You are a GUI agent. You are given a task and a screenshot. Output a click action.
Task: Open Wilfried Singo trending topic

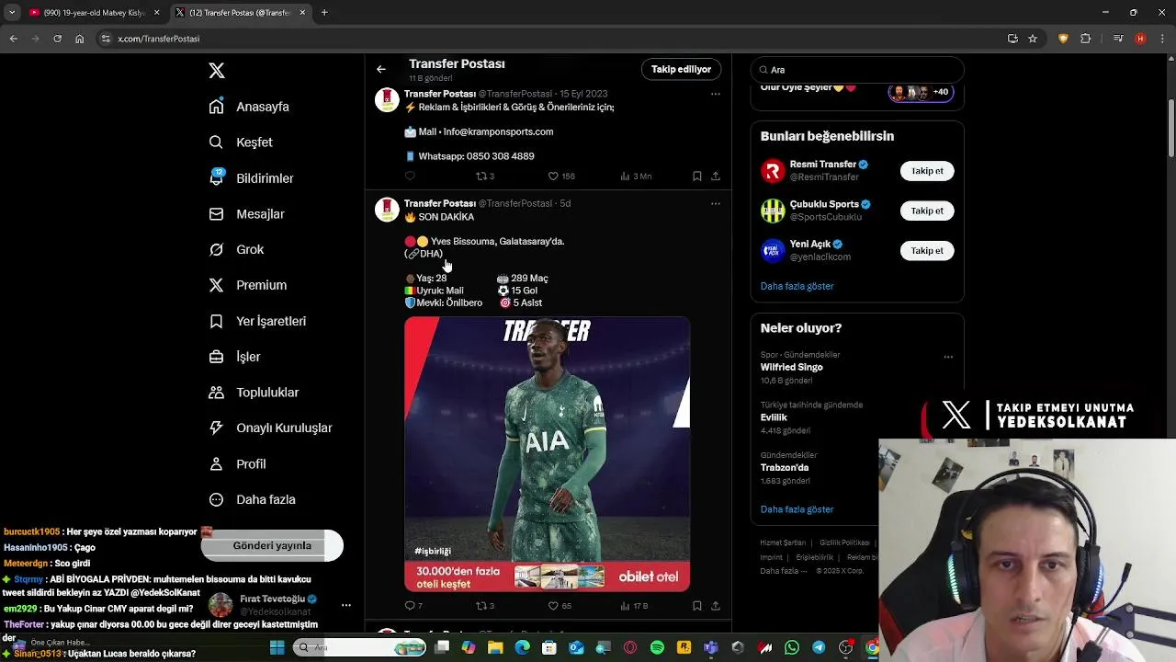pyautogui.click(x=791, y=367)
